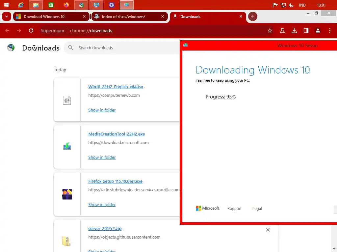Image resolution: width=337 pixels, height=252 pixels.
Task: Click the server_2012r2.zip folder icon
Action: 66,241
